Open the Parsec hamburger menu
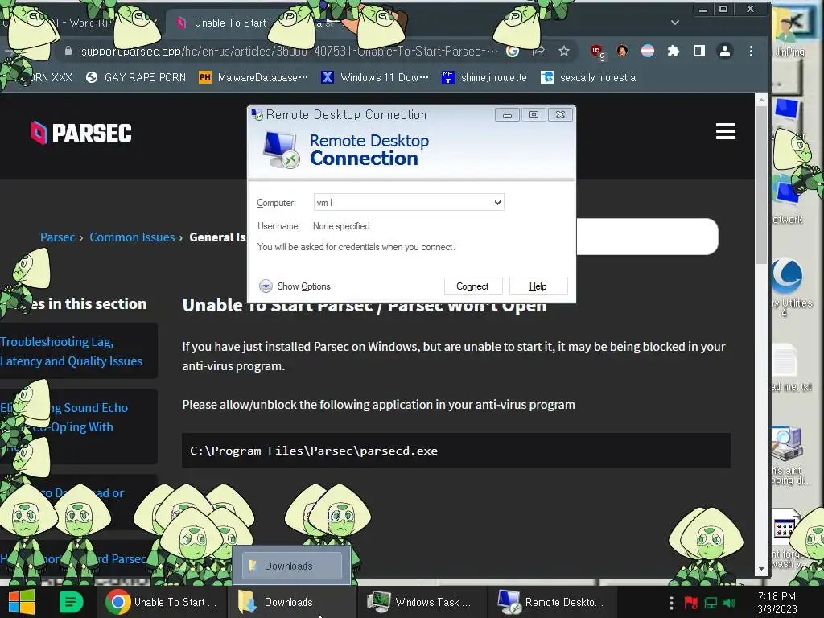The height and width of the screenshot is (618, 824). 725,131
